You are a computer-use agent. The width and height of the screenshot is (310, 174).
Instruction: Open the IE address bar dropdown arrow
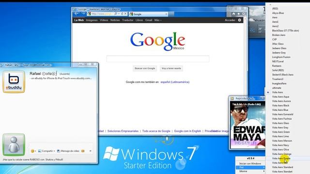[119, 14]
